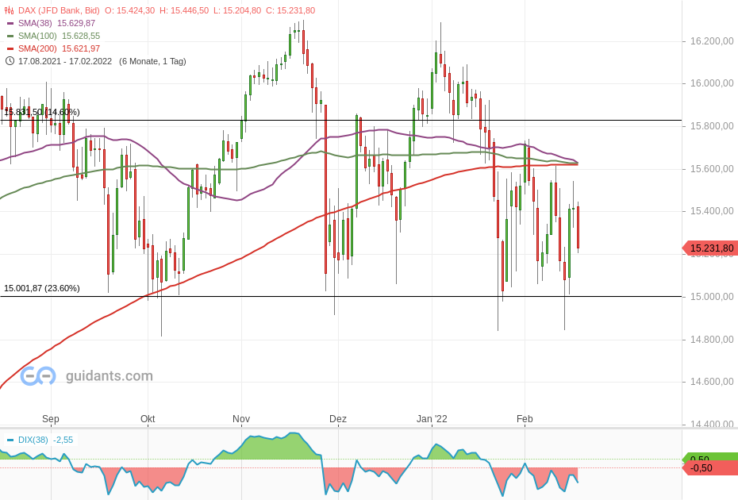
Task: Select the SMA(200) red line marker
Action: (10, 48)
